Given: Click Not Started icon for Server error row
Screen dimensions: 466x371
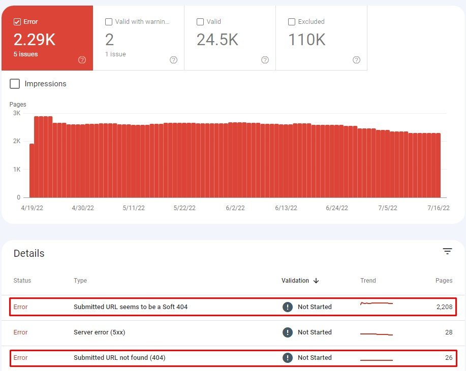Looking at the screenshot, I should pyautogui.click(x=288, y=332).
